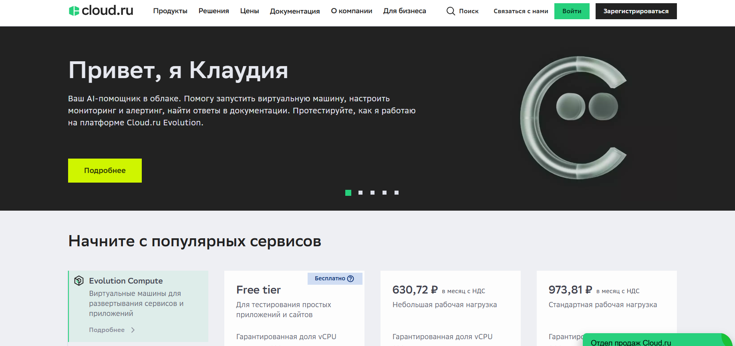This screenshot has width=735, height=346.
Task: Open the Отдел продаж Cloud.ru chat widget
Action: tap(657, 340)
